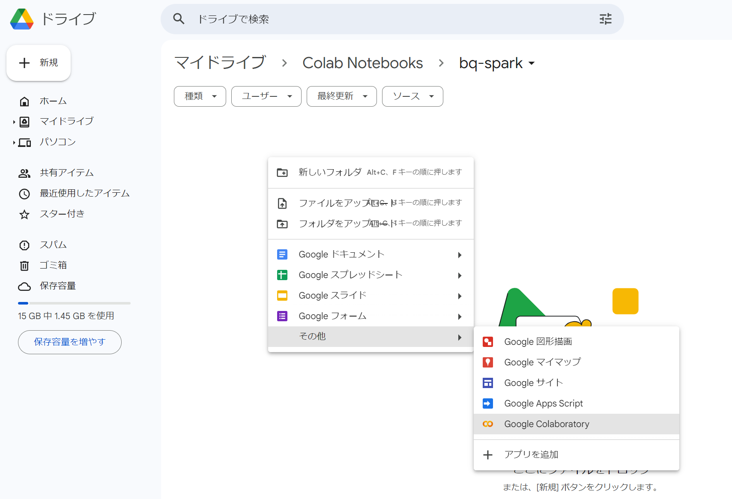Click the purple Google Forms icon
Viewport: 732px width, 499px height.
tap(282, 317)
